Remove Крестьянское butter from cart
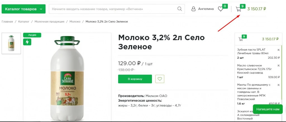The image size is (286, 122). 278,65
